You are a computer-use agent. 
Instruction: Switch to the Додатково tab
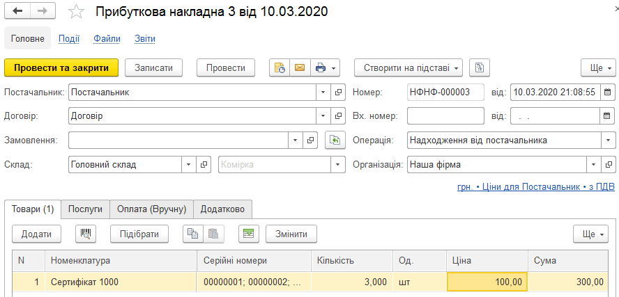pyautogui.click(x=222, y=209)
